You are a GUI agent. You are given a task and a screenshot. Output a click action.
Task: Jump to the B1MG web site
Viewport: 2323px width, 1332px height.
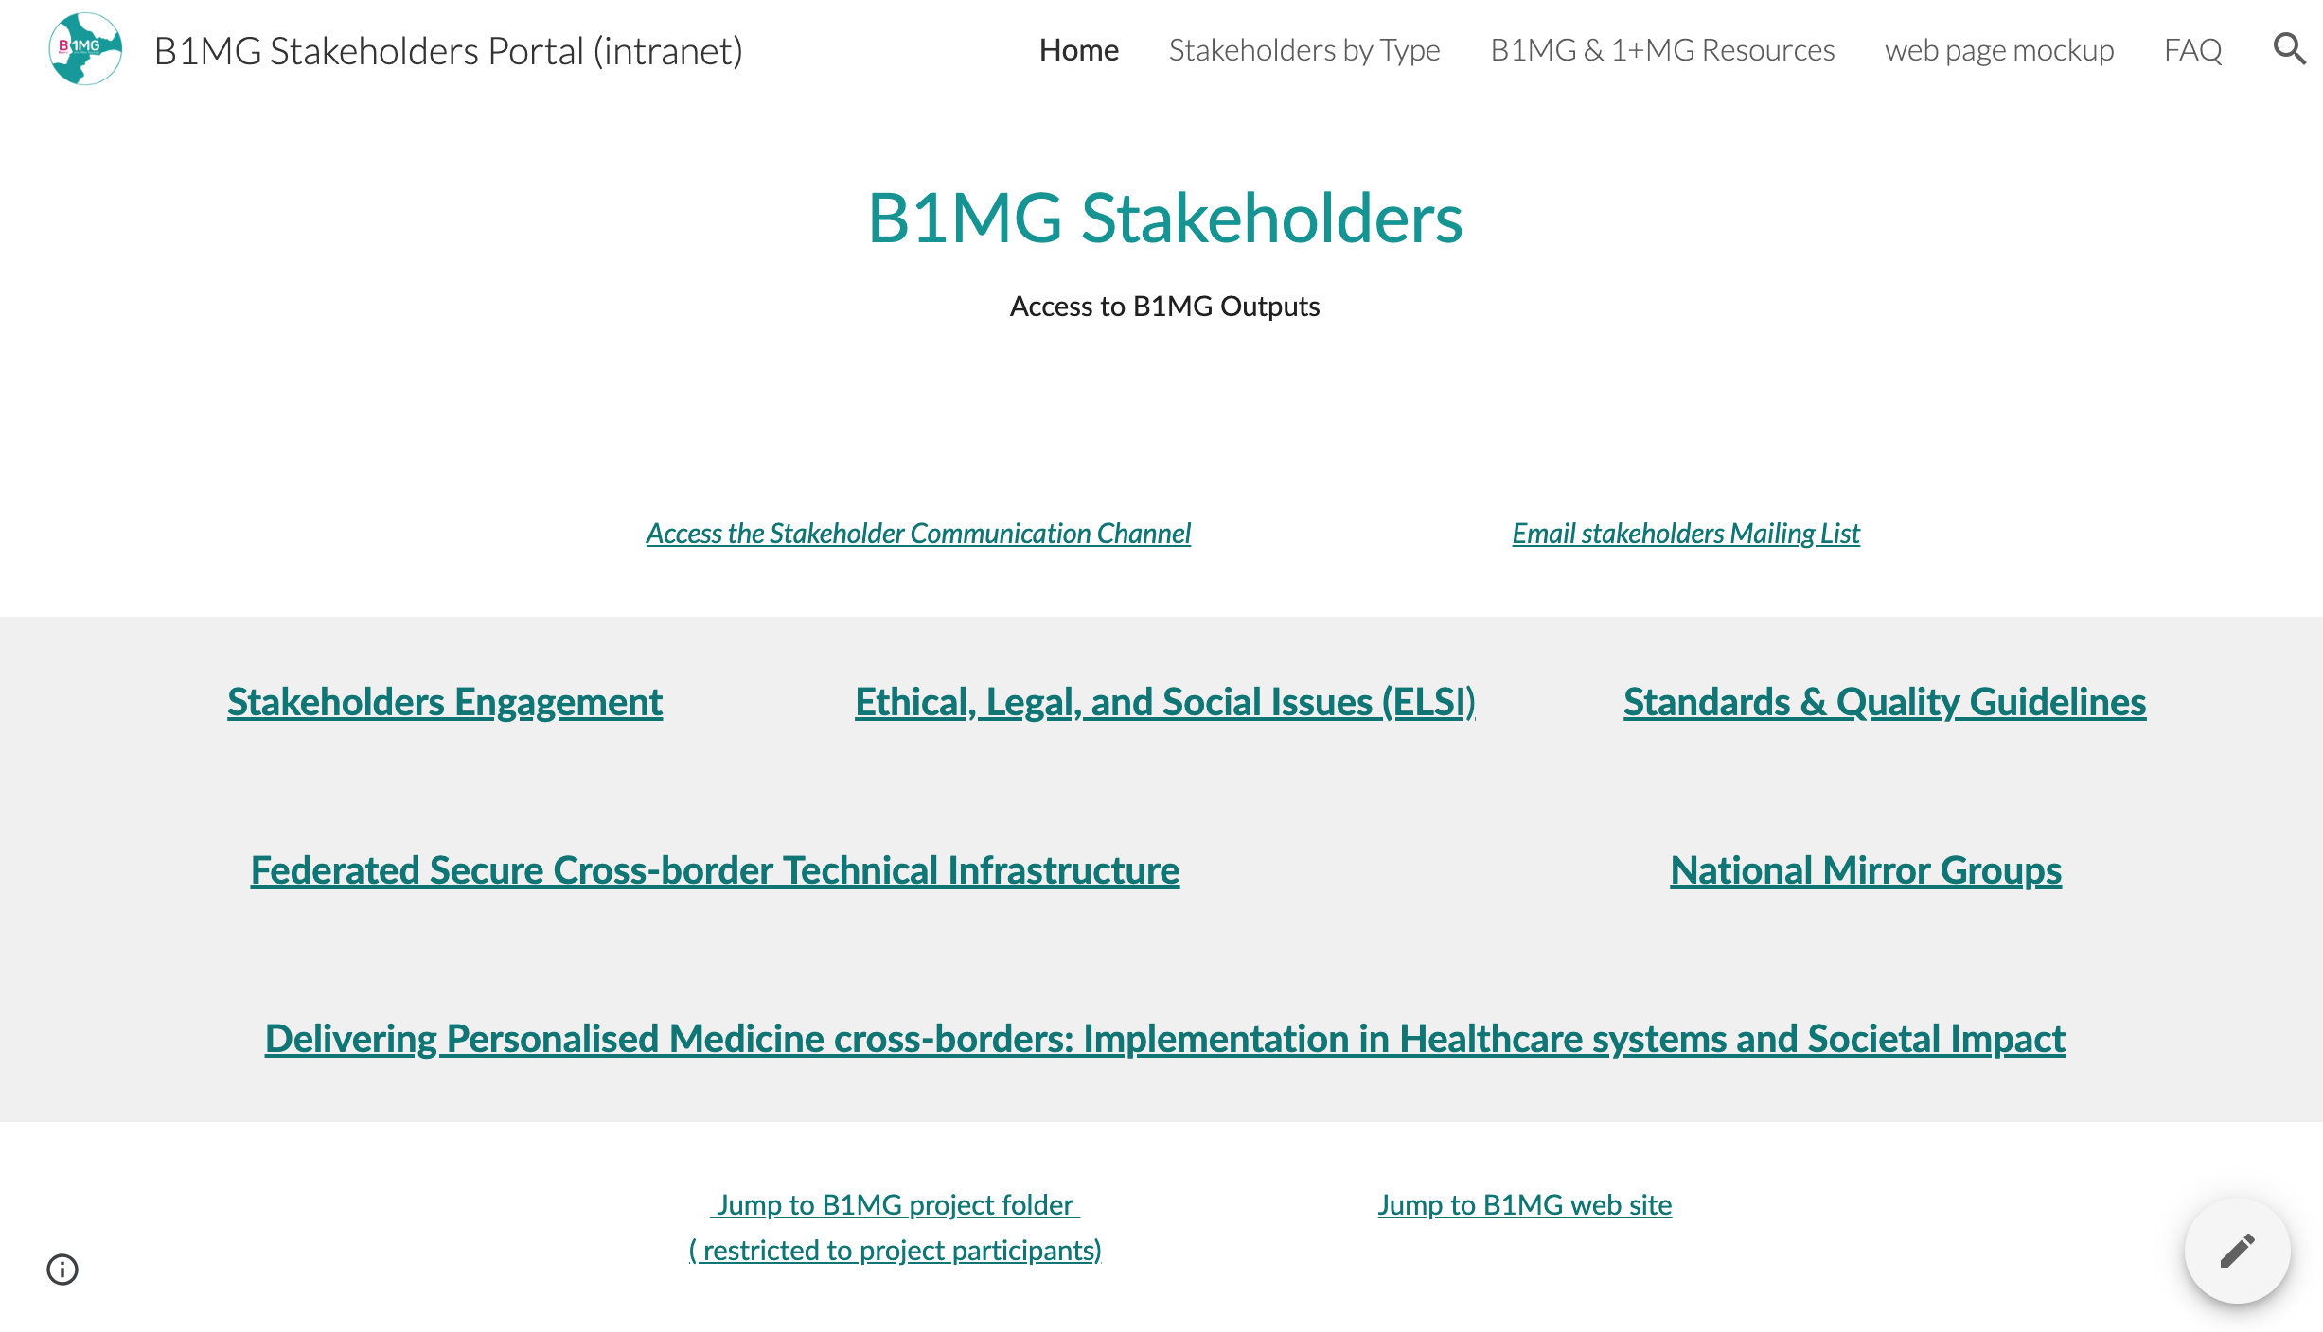tap(1525, 1205)
